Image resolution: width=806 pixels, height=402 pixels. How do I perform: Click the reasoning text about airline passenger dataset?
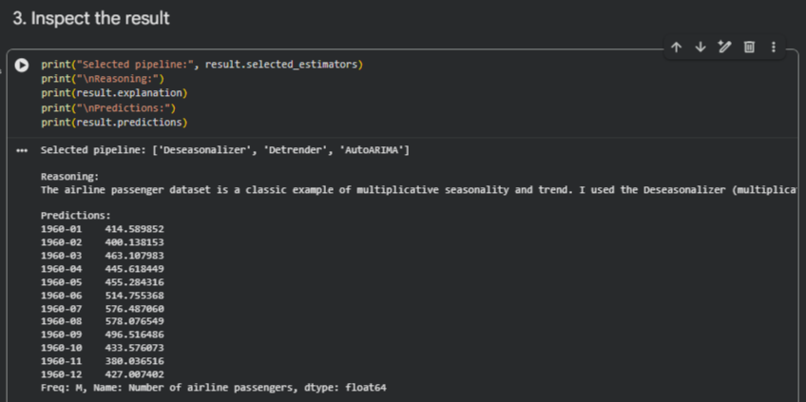click(x=419, y=190)
